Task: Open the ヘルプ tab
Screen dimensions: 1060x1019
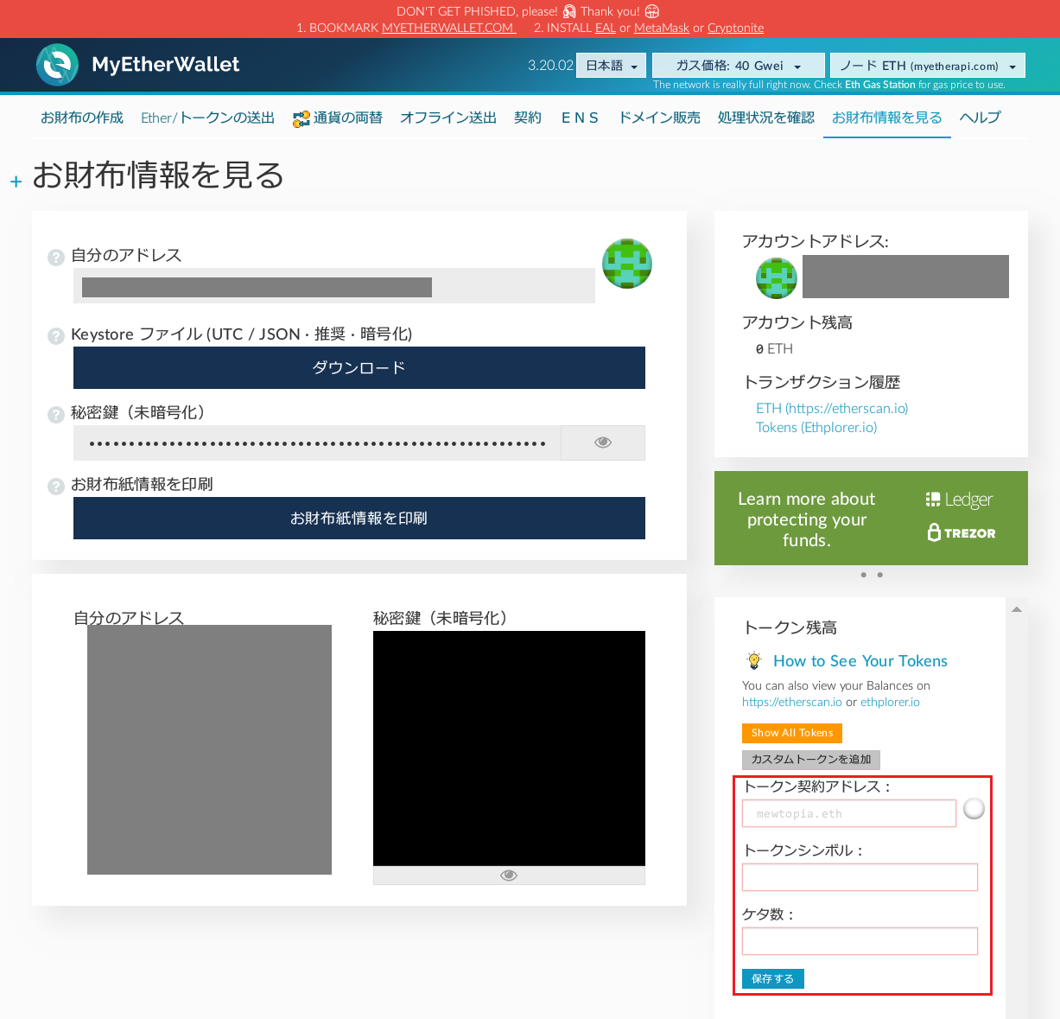Action: [981, 118]
